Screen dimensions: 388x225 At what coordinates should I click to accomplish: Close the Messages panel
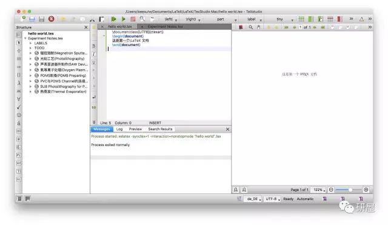click(227, 129)
